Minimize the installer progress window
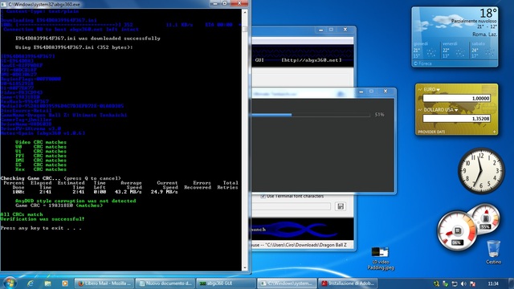The height and width of the screenshot is (289, 514). (361, 92)
